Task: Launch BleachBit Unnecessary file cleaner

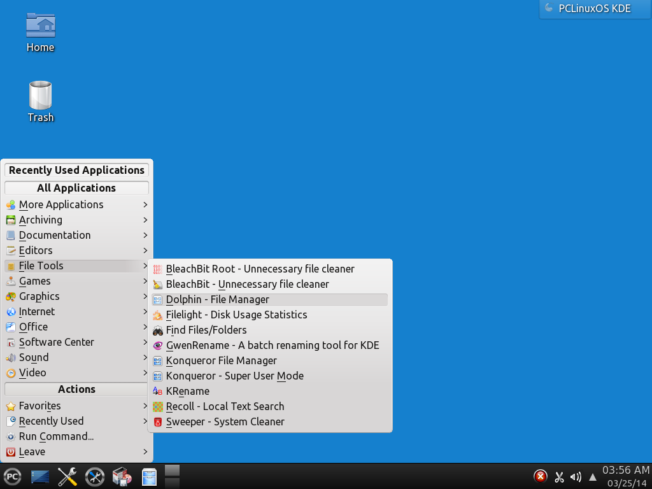Action: pyautogui.click(x=270, y=285)
